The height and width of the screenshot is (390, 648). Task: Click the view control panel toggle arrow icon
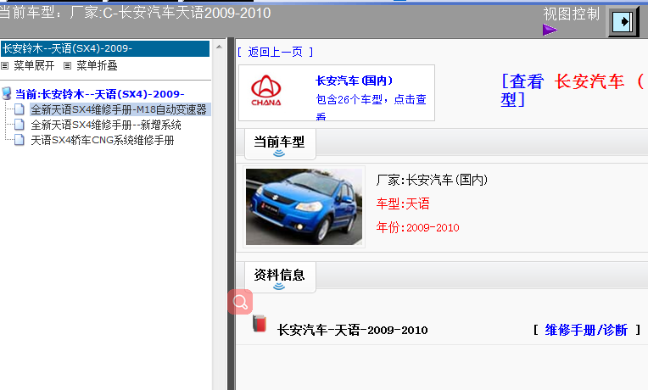[x=623, y=21]
